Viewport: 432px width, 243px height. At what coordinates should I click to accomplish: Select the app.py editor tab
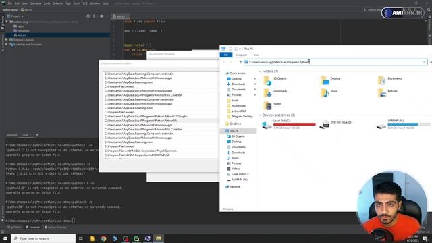(x=120, y=16)
